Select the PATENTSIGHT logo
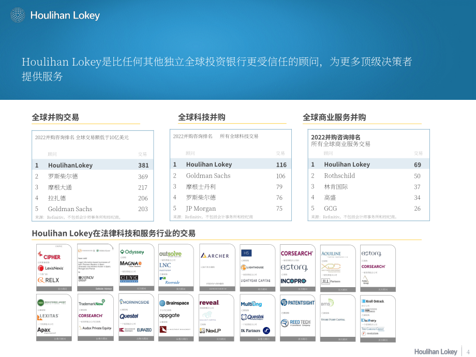Viewport: 476px width, 357px height. tap(297, 302)
